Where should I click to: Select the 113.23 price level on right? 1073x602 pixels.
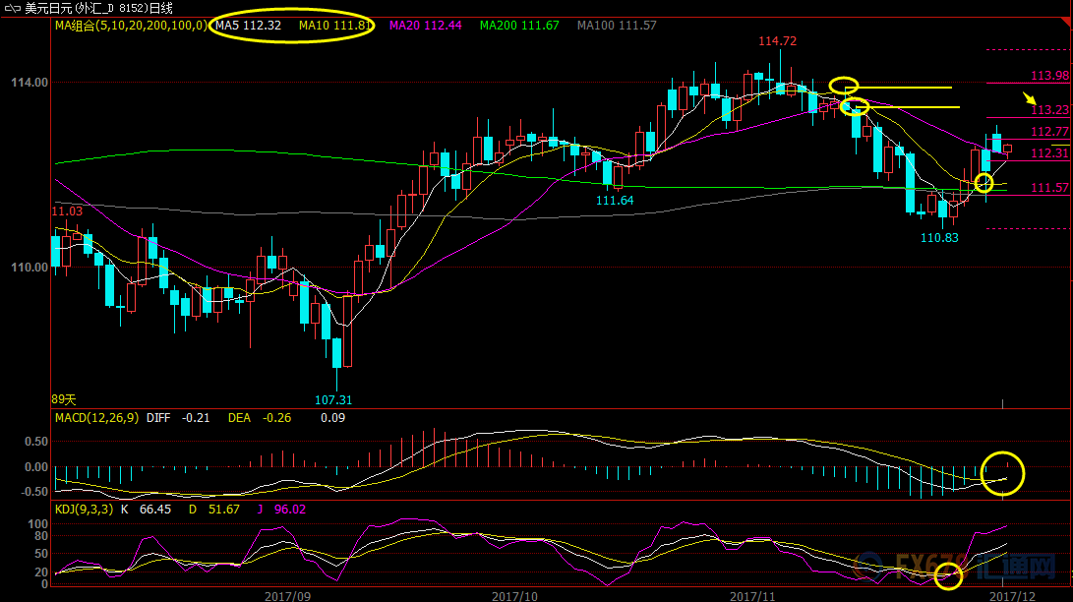(1049, 110)
